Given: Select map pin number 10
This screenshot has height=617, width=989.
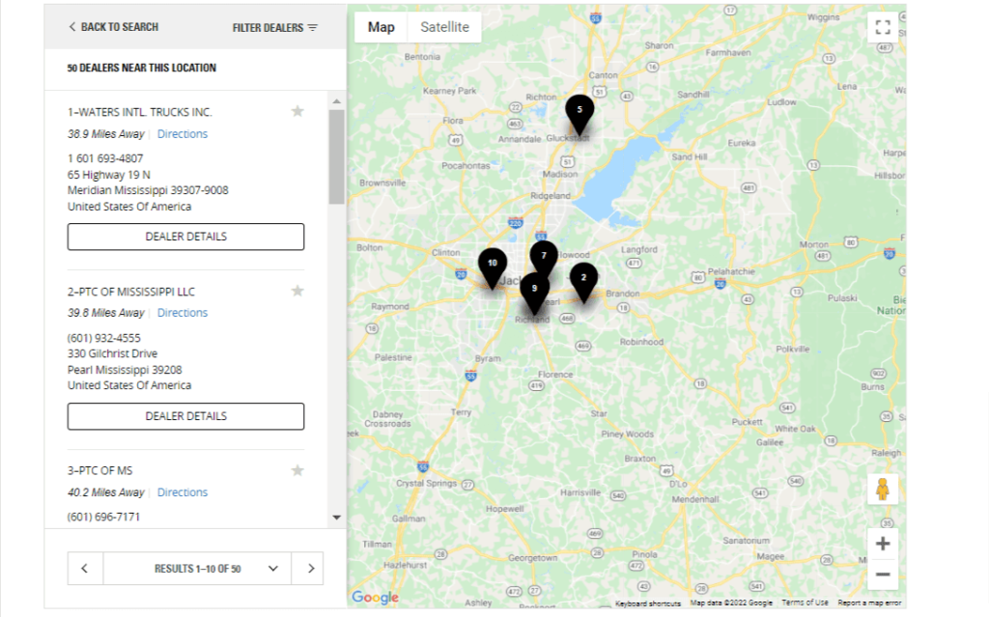Looking at the screenshot, I should click(x=493, y=266).
